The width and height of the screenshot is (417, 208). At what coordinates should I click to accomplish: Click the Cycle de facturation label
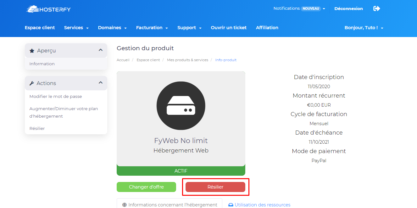click(319, 114)
